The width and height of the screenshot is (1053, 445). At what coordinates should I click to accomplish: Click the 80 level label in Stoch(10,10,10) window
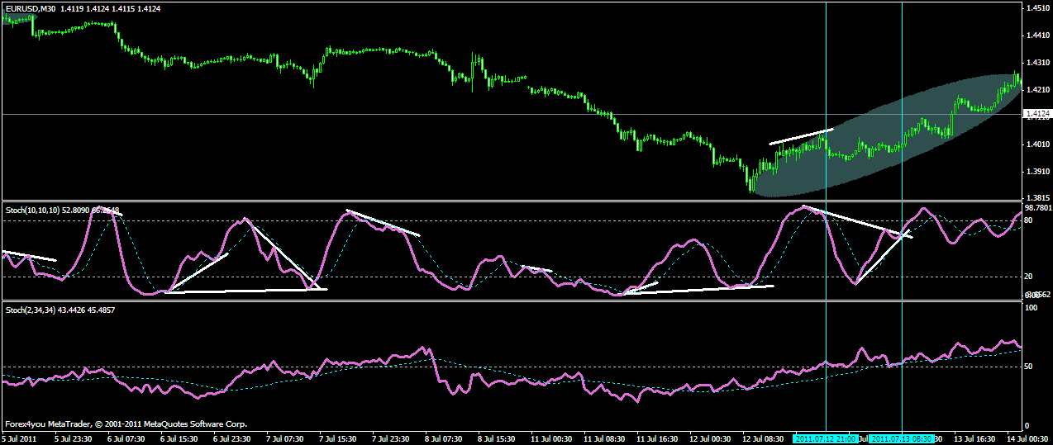point(1029,220)
